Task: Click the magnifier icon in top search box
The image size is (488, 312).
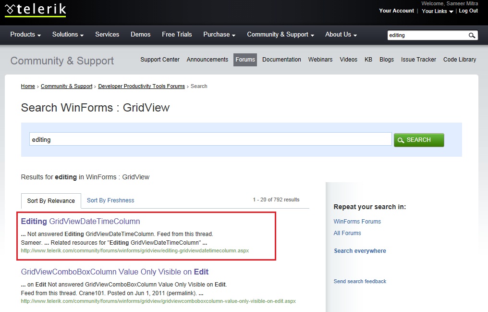Action: point(472,36)
